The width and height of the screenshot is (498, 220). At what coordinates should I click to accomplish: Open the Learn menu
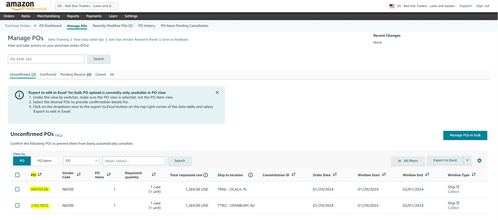[x=113, y=16]
